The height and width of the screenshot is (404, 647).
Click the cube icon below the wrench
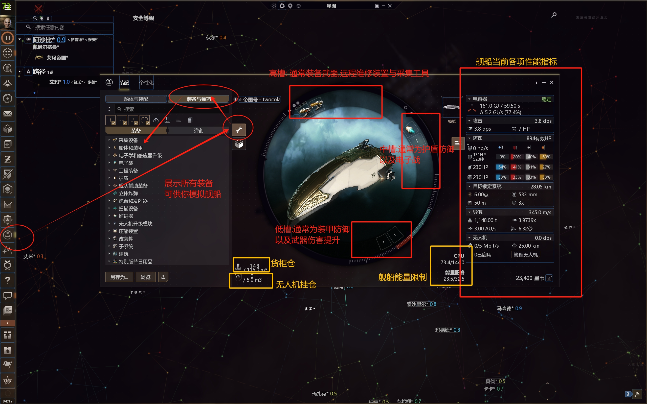tap(239, 144)
